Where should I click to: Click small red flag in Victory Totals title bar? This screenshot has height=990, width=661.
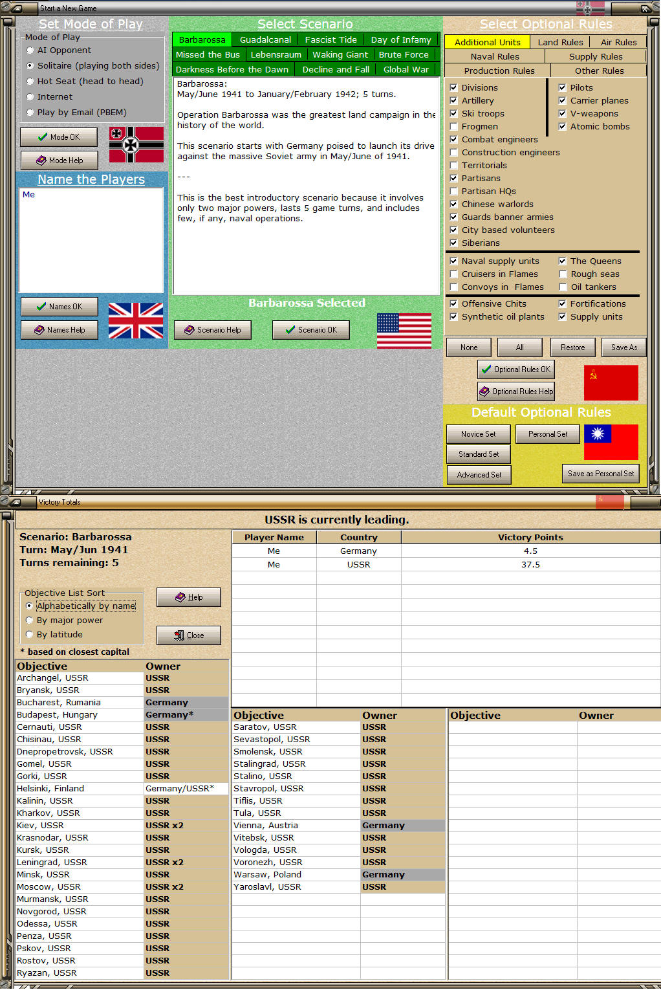[609, 501]
